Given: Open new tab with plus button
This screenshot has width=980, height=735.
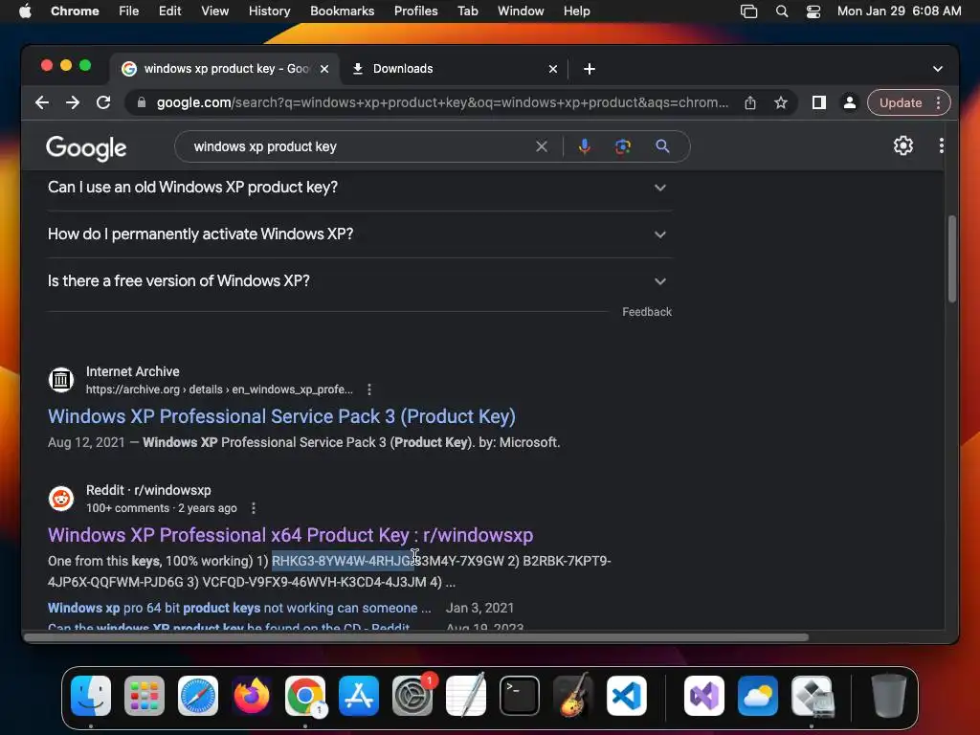Looking at the screenshot, I should pyautogui.click(x=590, y=69).
